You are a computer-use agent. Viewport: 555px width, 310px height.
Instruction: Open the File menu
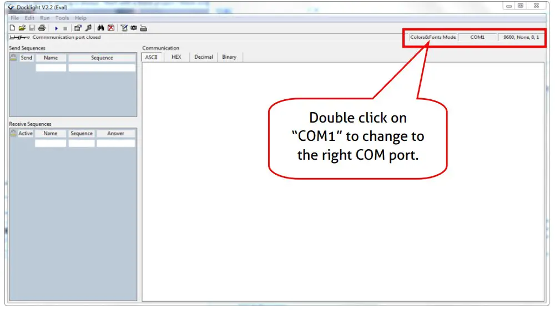(x=15, y=18)
